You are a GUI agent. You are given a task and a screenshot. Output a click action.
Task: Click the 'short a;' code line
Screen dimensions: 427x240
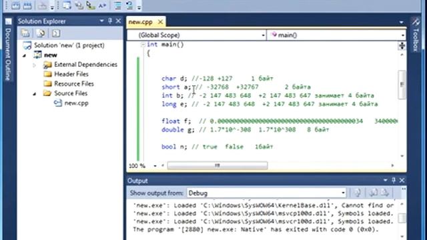236,87
